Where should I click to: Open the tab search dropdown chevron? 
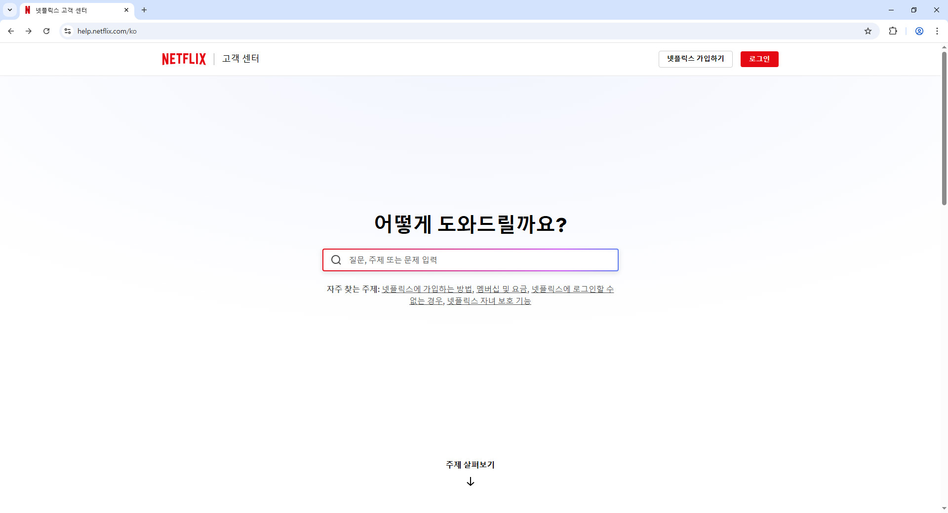pyautogui.click(x=9, y=10)
